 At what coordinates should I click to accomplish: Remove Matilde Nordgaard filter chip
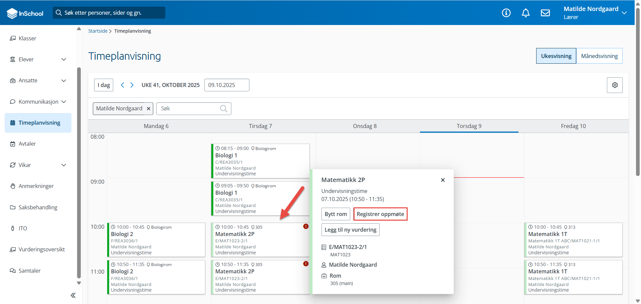click(149, 109)
